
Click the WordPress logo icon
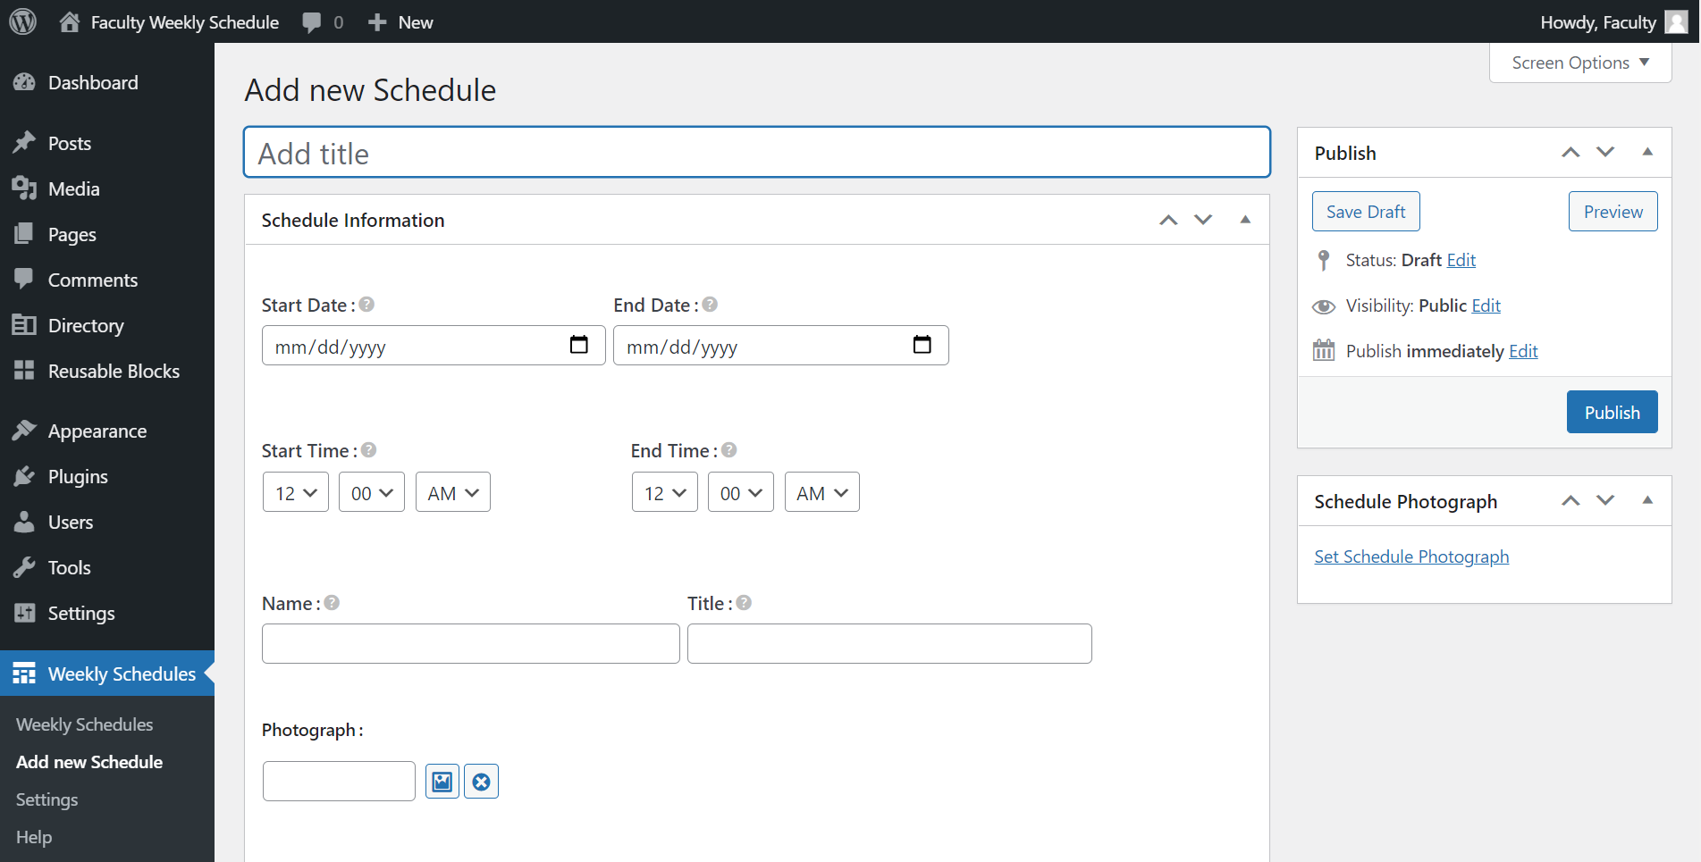23,21
